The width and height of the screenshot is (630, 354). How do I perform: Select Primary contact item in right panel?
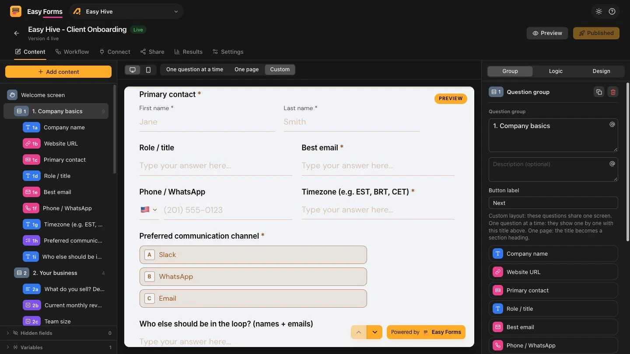553,290
